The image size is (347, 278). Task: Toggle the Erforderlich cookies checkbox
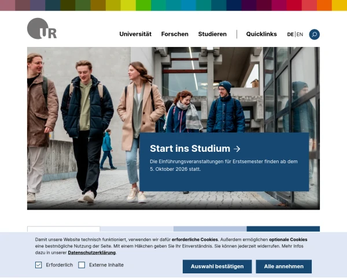38,265
